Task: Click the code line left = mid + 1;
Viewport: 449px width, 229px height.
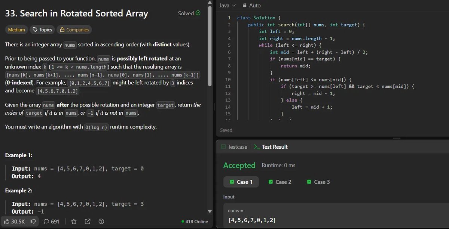Action: 312,107
